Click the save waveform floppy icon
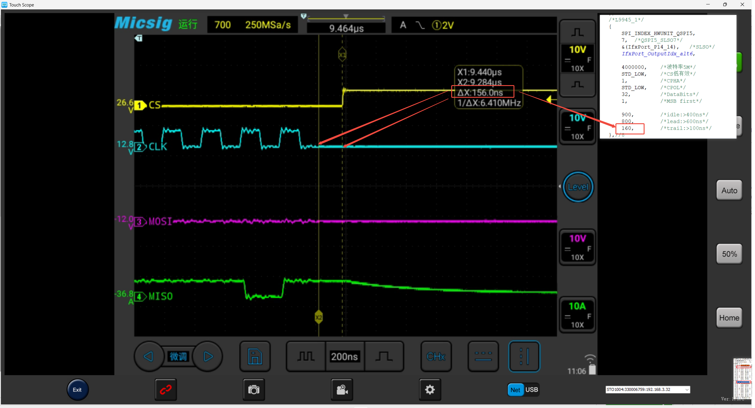 [x=255, y=357]
